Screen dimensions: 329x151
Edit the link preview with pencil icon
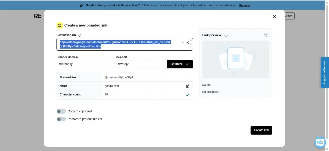(x=266, y=35)
